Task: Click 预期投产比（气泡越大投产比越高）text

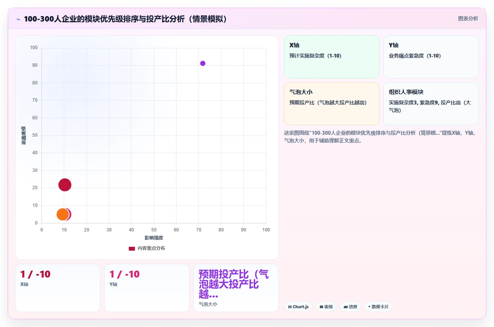Action: tap(328, 102)
